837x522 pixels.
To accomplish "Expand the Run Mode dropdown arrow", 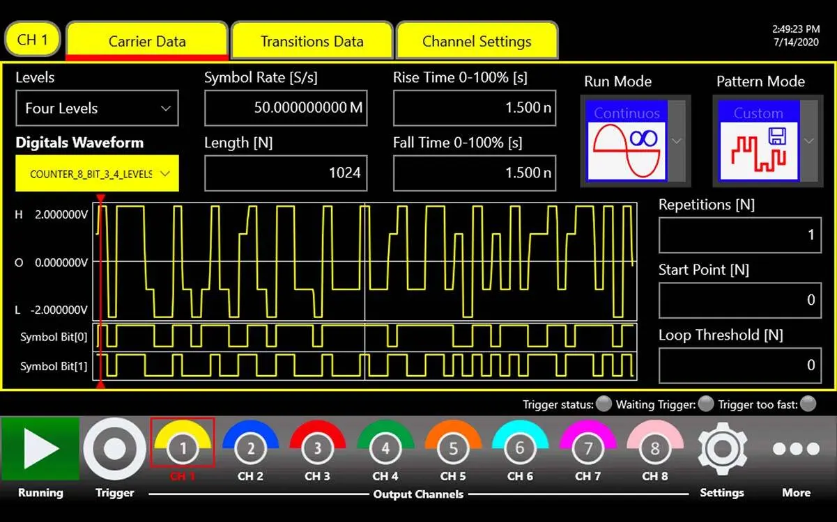I will [676, 141].
